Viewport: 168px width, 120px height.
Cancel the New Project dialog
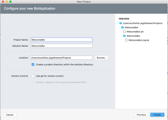click(x=10, y=115)
